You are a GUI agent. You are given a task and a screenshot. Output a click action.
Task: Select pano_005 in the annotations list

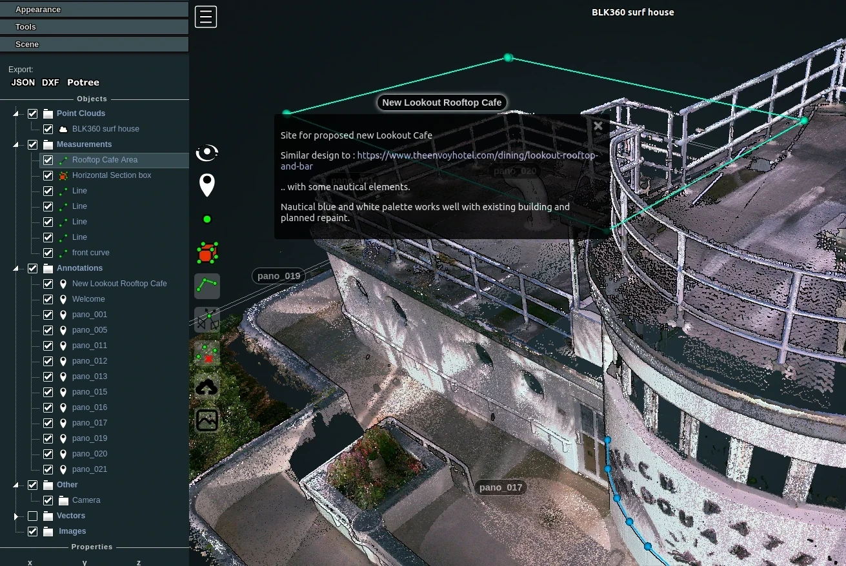click(90, 330)
